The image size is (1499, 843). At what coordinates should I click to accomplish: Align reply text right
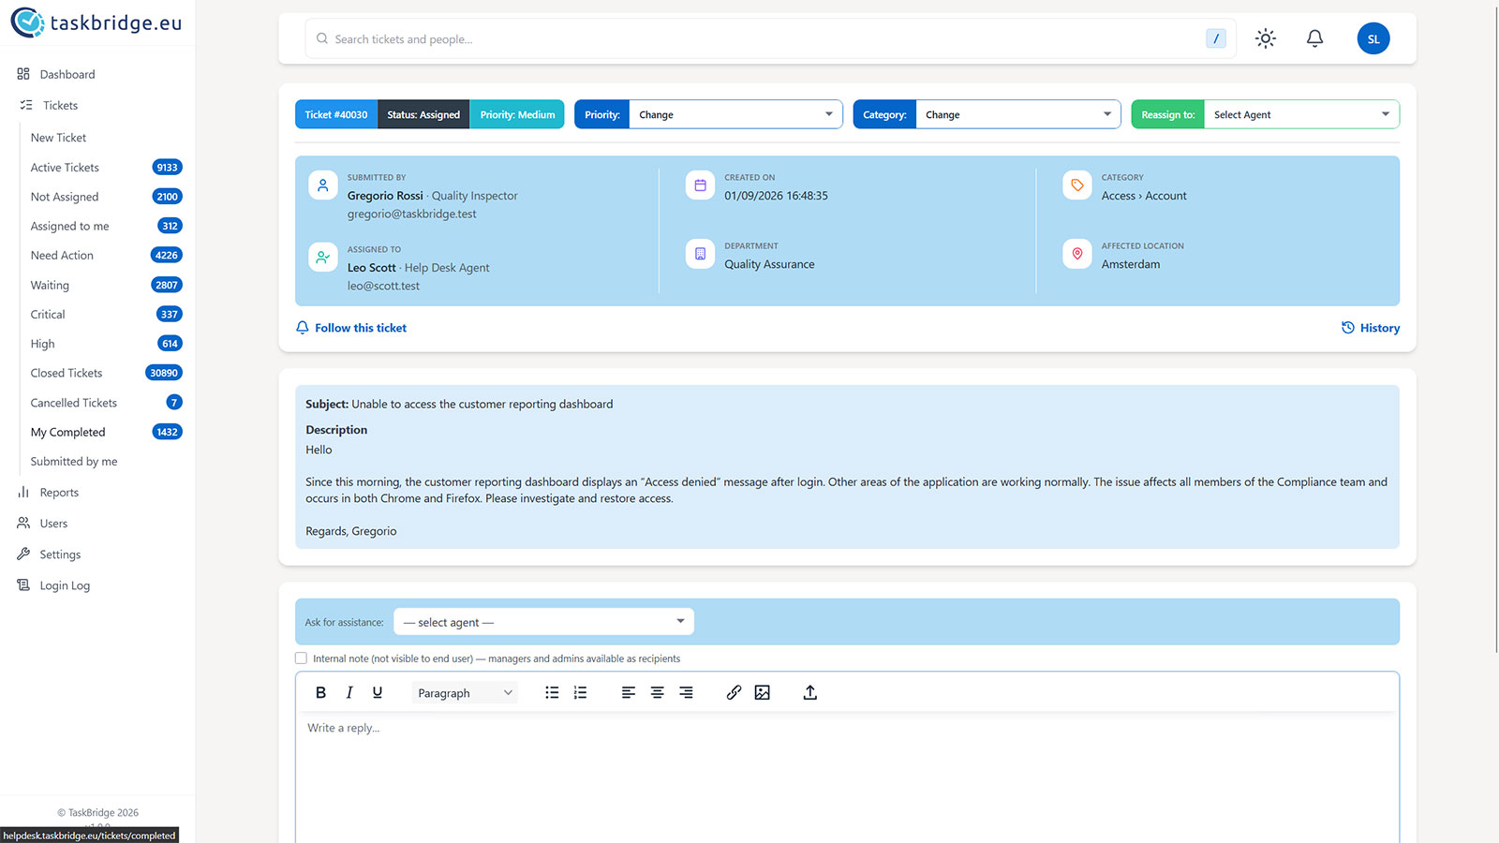tap(687, 692)
